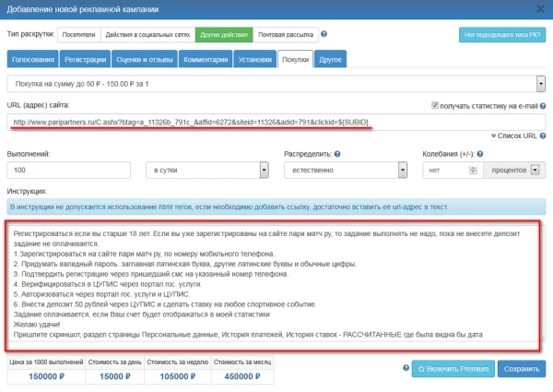Click help icon beside e-mail statistics option

pos(543,105)
